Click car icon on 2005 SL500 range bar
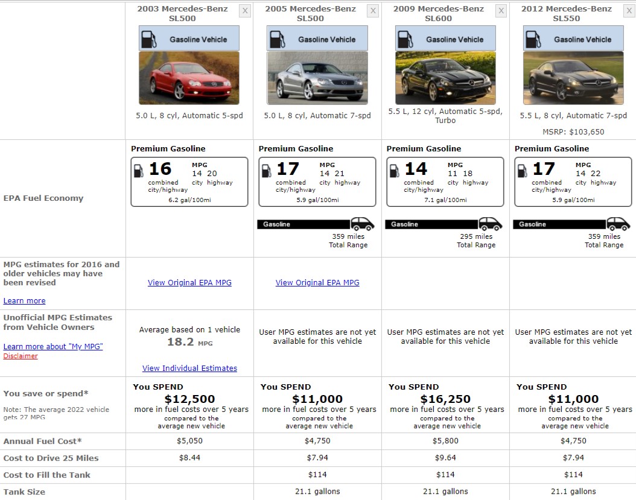Viewport: 636px width, 500px height. [x=362, y=223]
